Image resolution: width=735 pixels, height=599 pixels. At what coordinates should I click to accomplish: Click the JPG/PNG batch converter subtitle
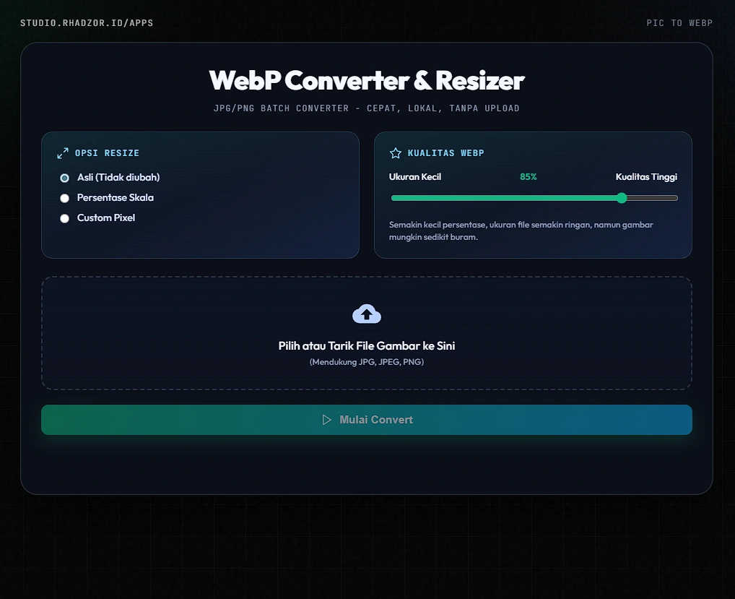(367, 108)
